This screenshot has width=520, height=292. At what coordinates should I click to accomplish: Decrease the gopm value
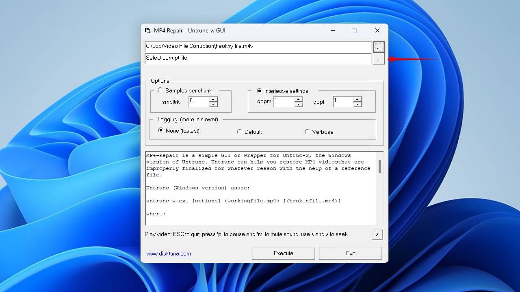(x=299, y=104)
